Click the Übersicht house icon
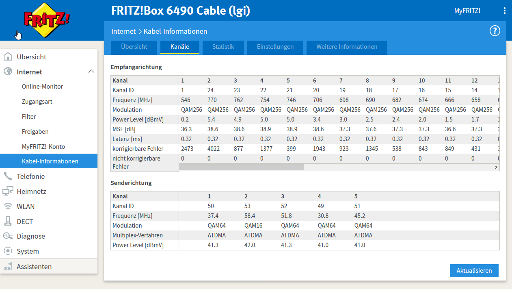Image resolution: width=512 pixels, height=289 pixels. pyautogui.click(x=8, y=57)
